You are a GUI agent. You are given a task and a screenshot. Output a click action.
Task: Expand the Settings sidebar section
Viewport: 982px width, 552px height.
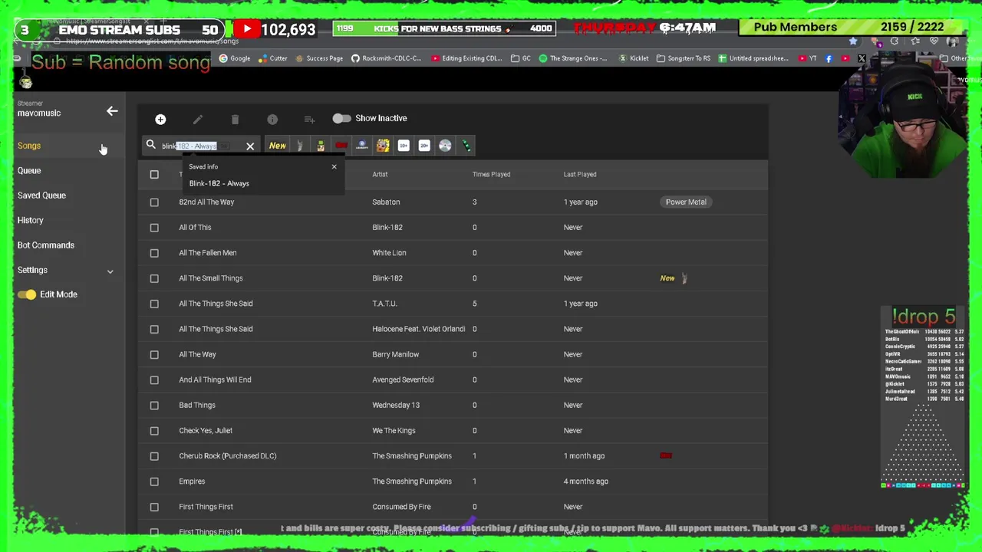[x=110, y=271]
